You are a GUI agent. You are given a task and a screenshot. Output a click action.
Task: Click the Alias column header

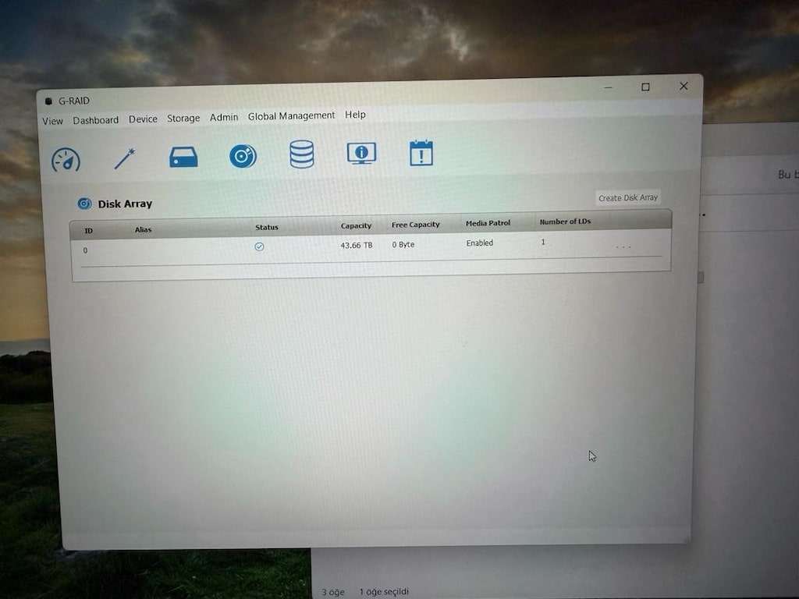point(144,230)
